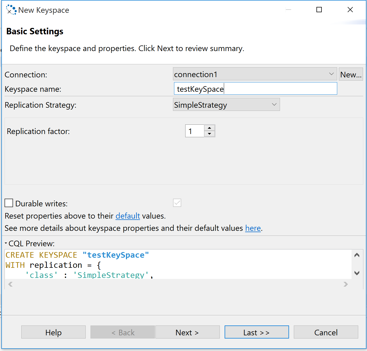Image resolution: width=367 pixels, height=351 pixels.
Task: Click the 'default' reset link
Action: [128, 216]
